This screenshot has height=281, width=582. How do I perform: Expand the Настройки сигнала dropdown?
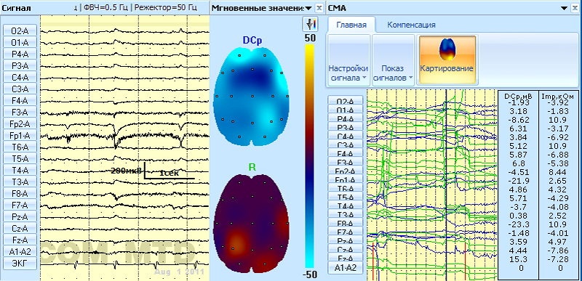click(x=348, y=61)
